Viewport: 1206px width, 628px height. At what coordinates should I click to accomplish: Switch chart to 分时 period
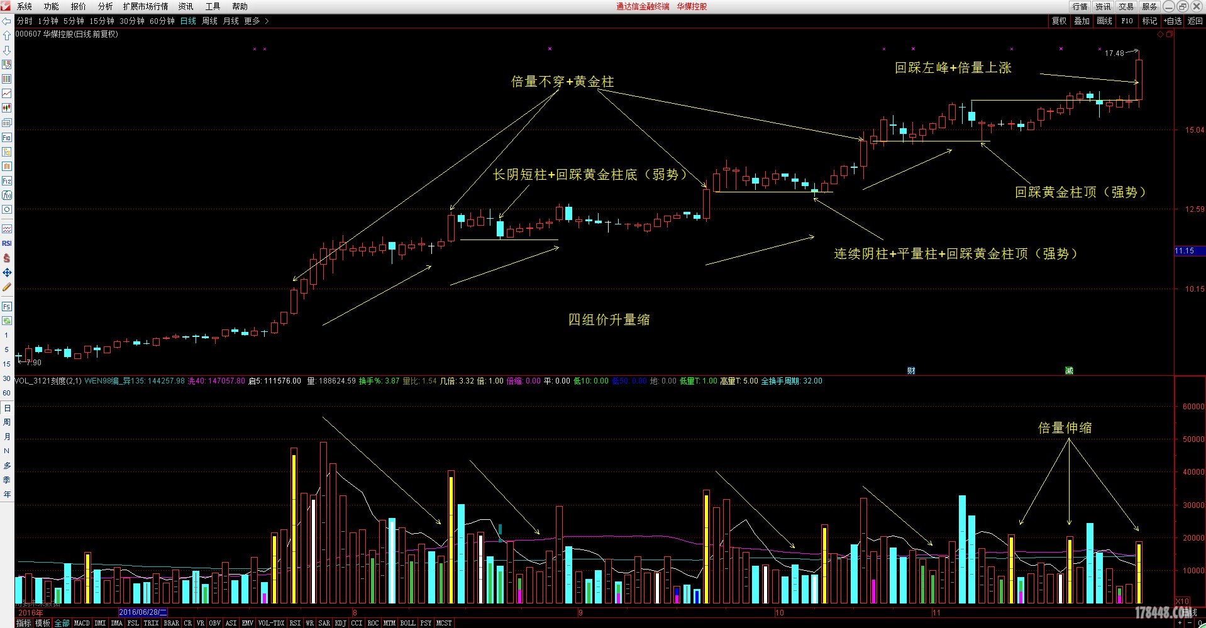click(x=25, y=21)
